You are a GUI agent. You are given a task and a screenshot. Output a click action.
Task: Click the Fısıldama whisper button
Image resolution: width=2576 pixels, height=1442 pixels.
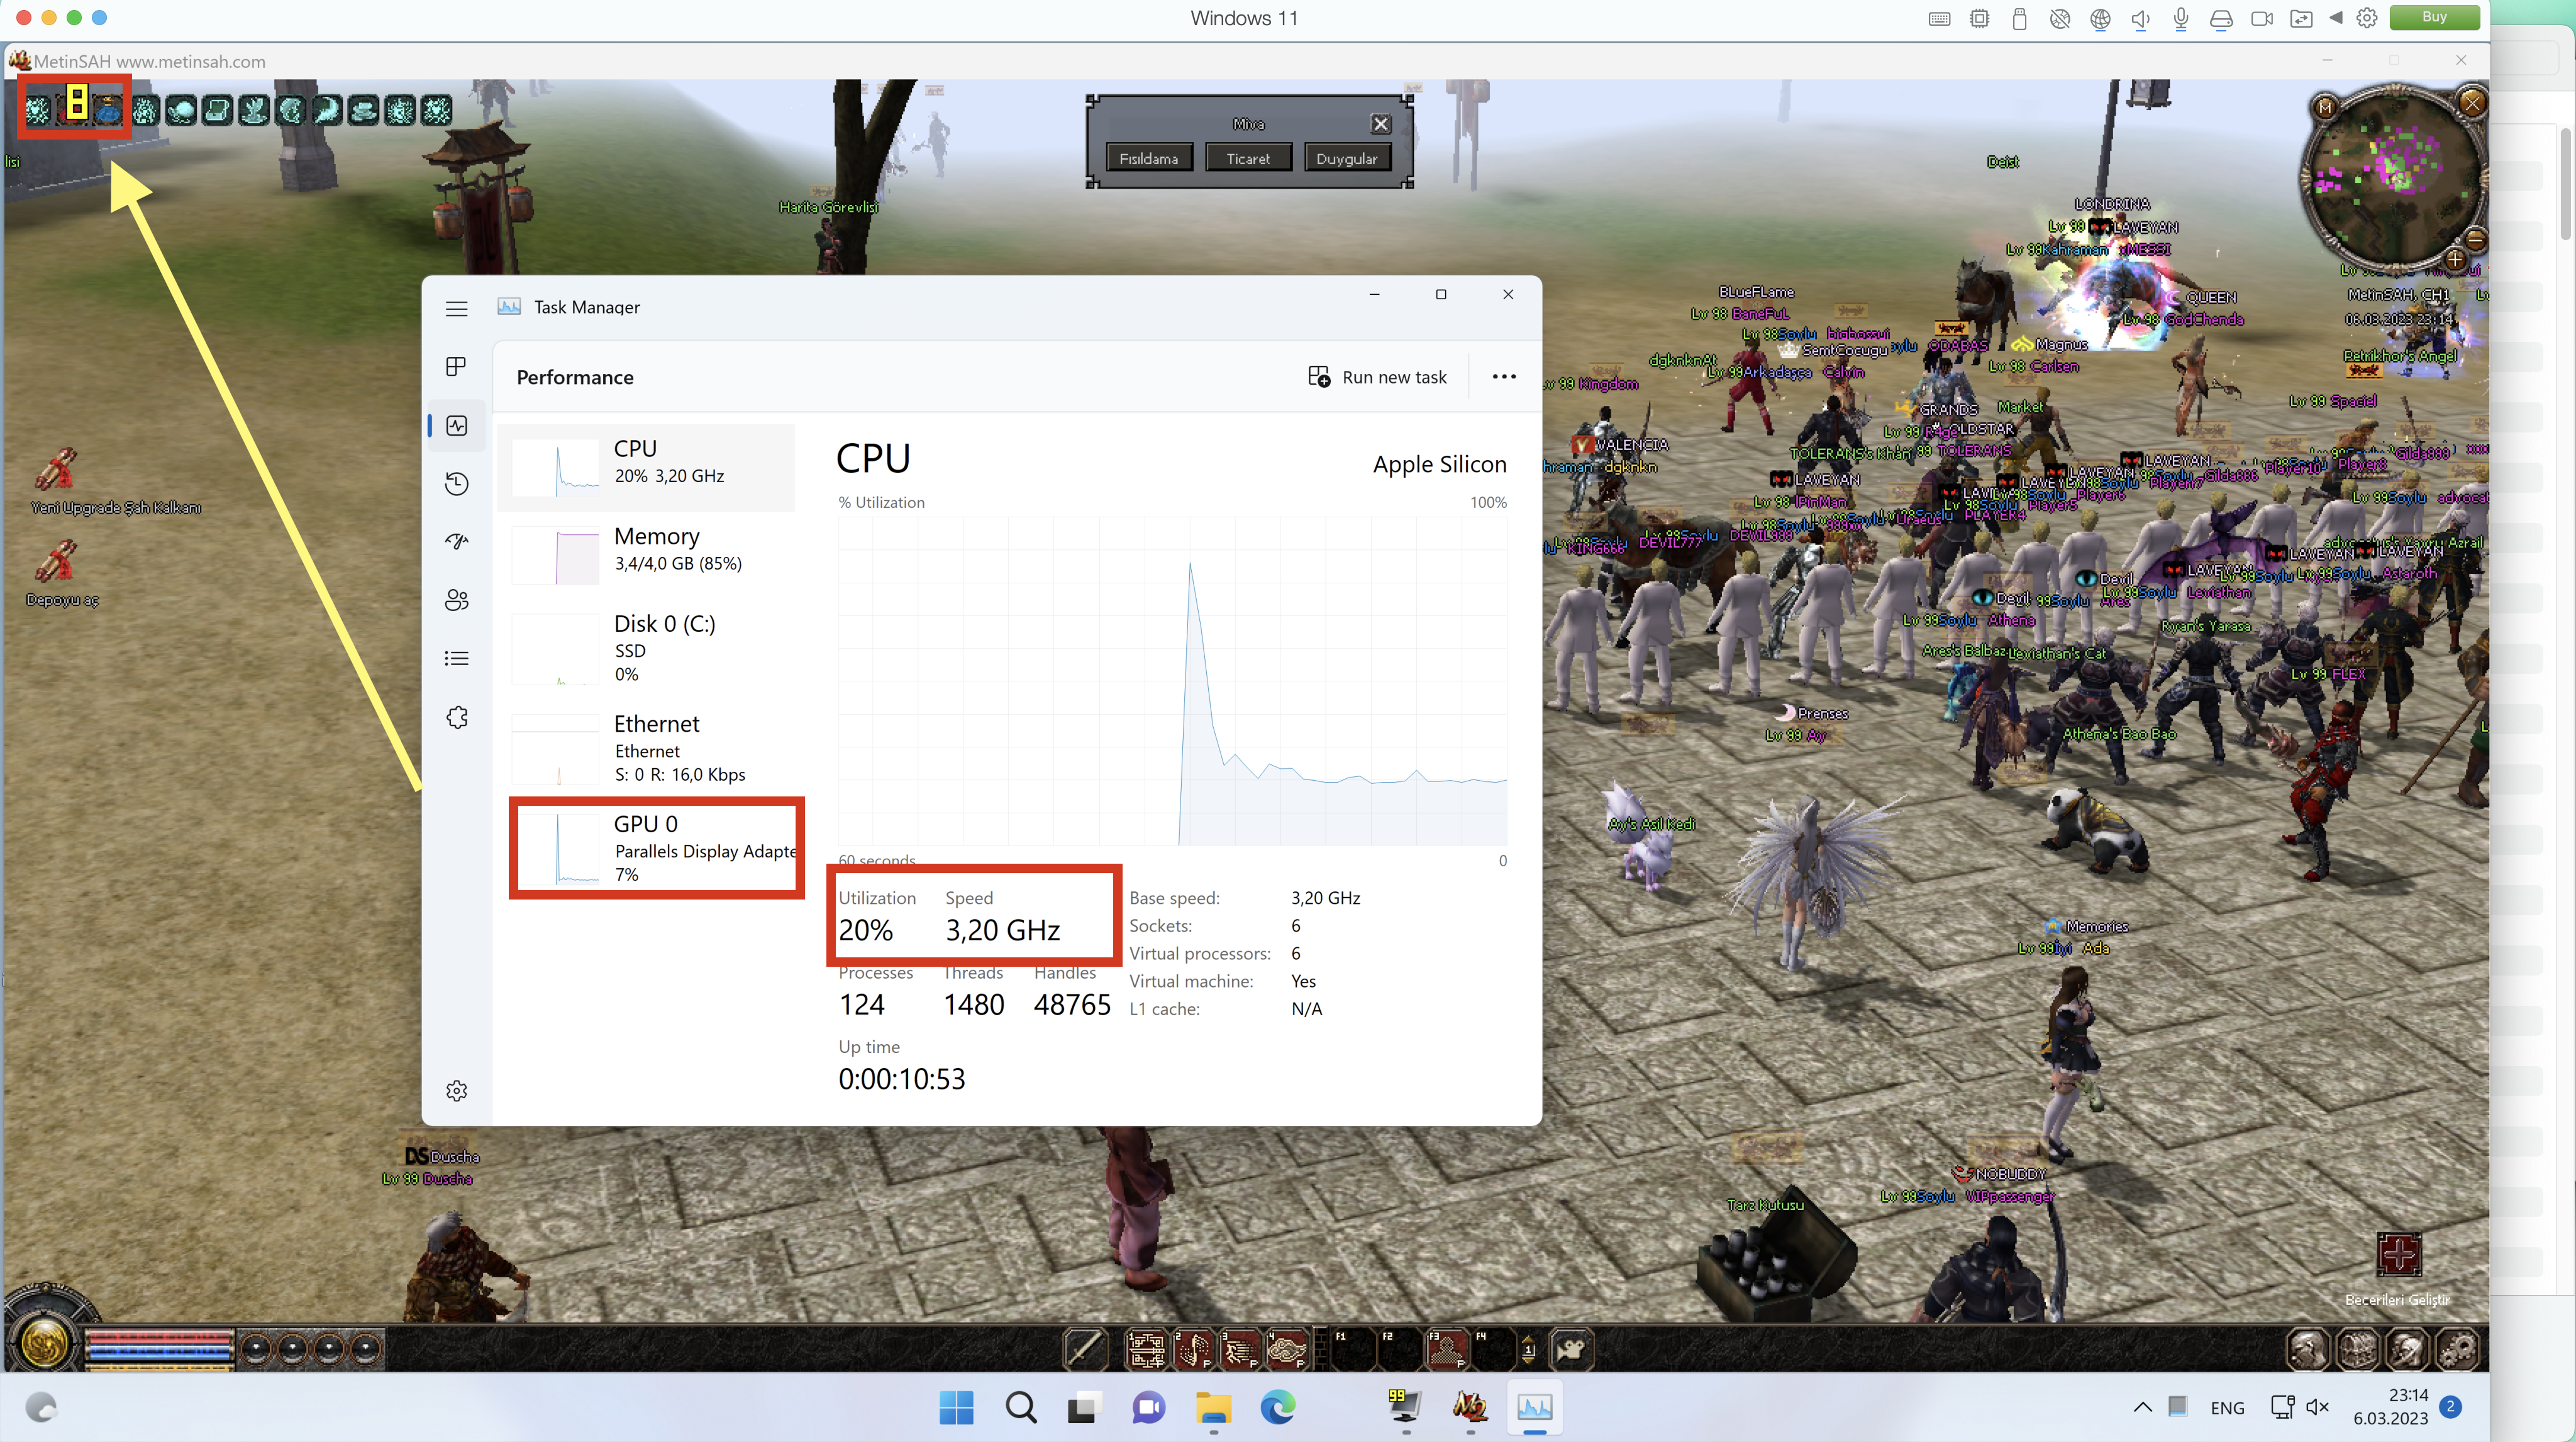point(1148,158)
